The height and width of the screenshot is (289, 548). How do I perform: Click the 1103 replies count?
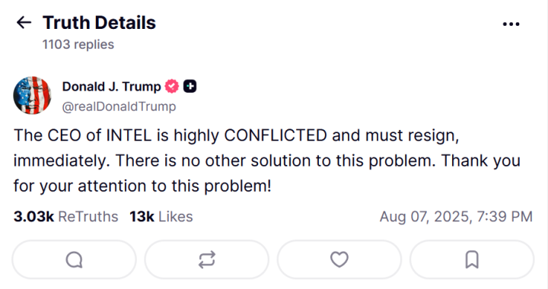[78, 45]
